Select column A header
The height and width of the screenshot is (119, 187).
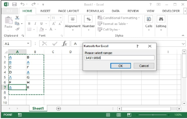click(17, 52)
